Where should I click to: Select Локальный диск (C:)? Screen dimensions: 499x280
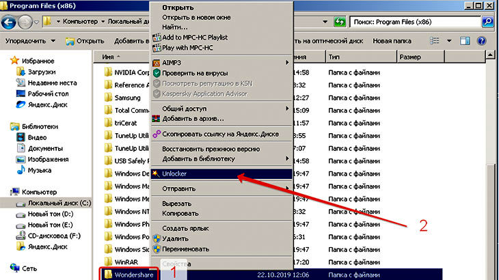[53, 203]
